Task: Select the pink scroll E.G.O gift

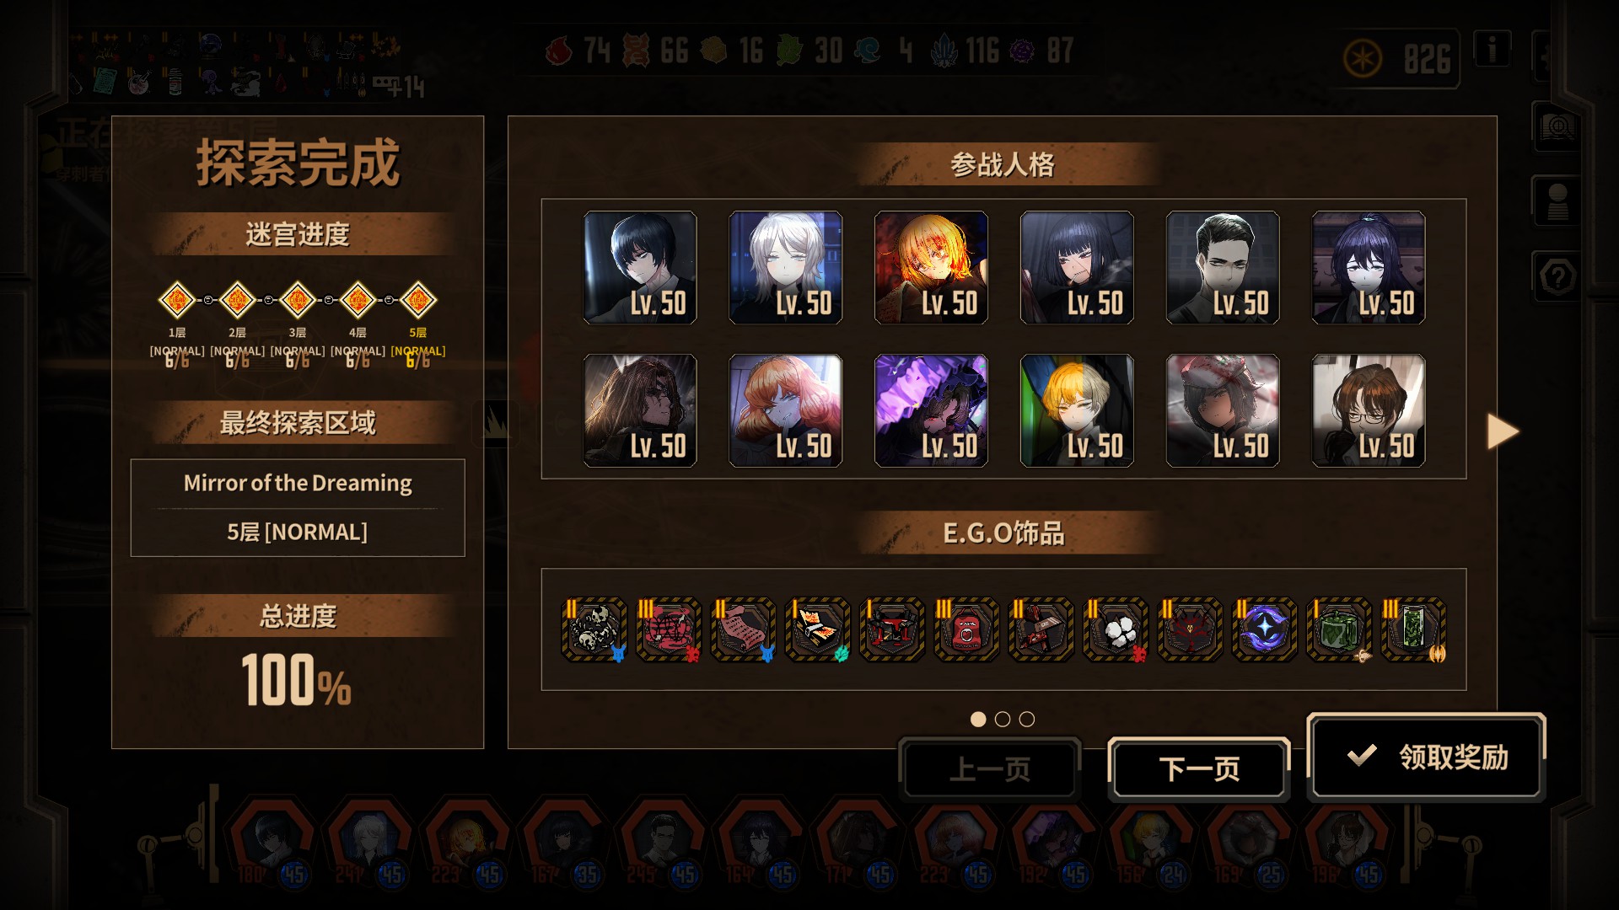Action: pos(744,629)
